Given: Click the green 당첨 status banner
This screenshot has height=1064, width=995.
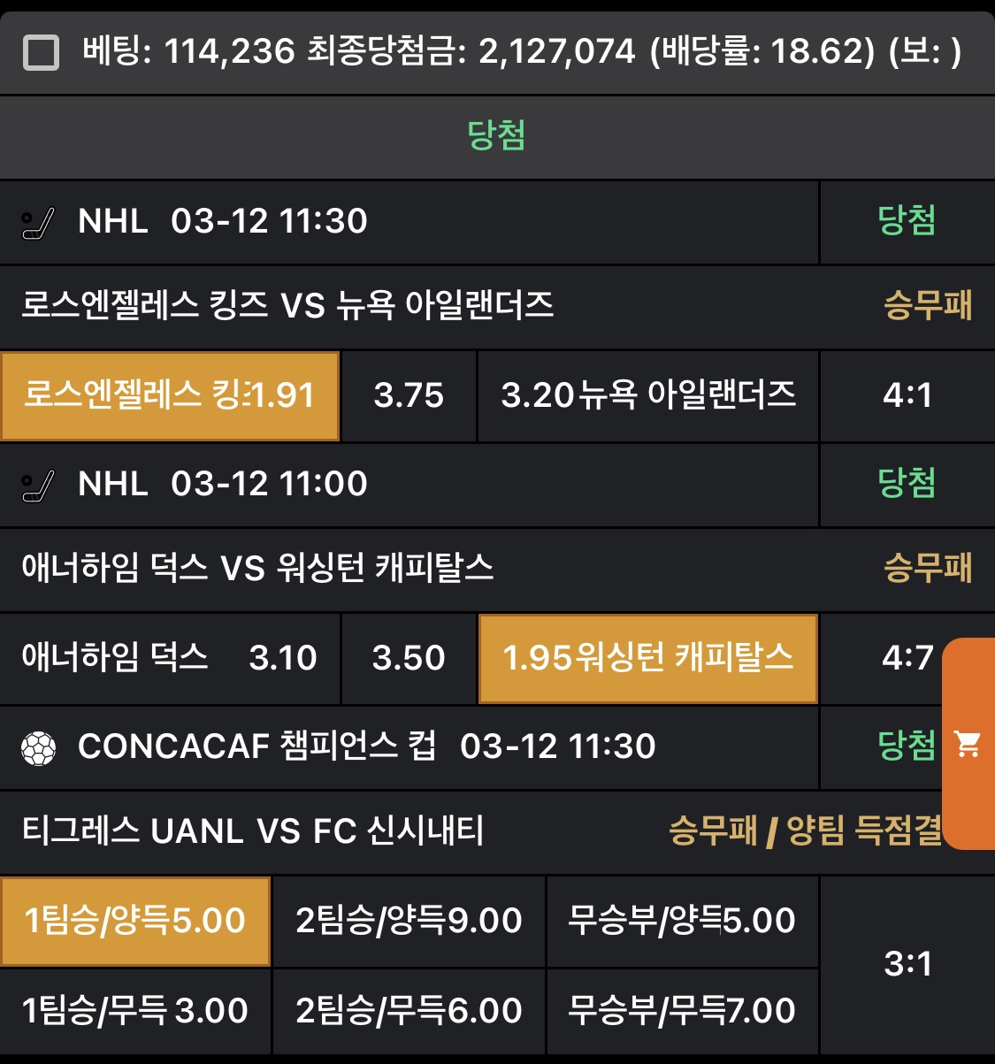Looking at the screenshot, I should click(x=496, y=136).
